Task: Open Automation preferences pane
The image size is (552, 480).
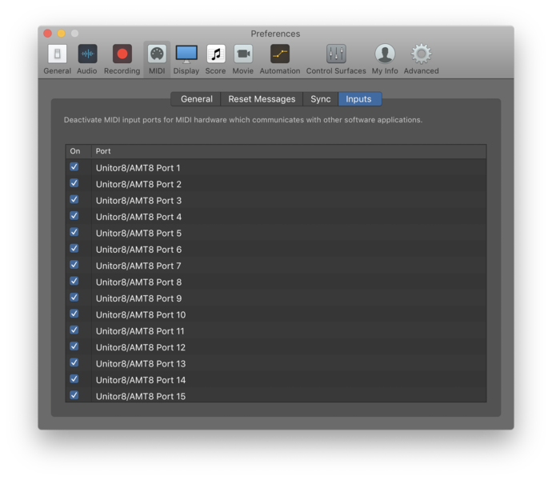Action: coord(280,59)
